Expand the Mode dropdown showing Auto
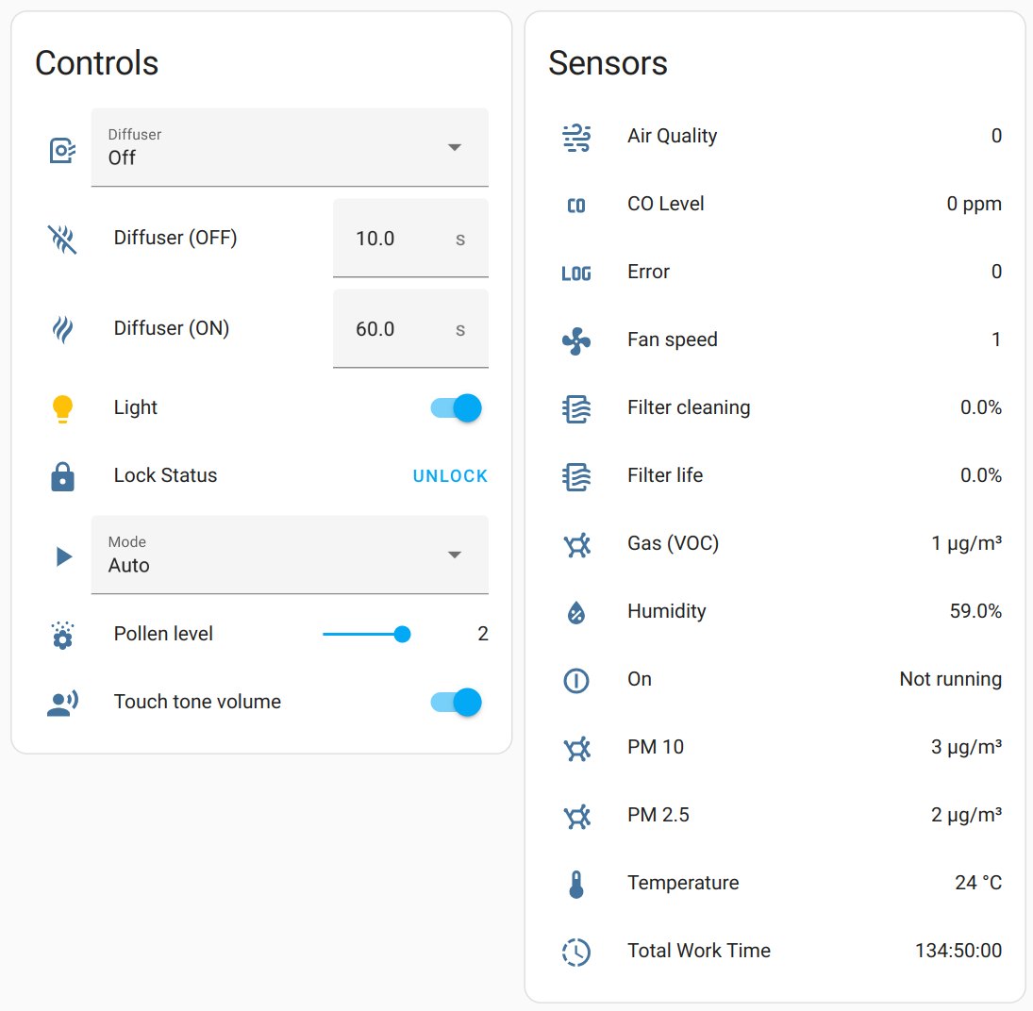Viewport: 1033px width, 1011px height. [290, 555]
